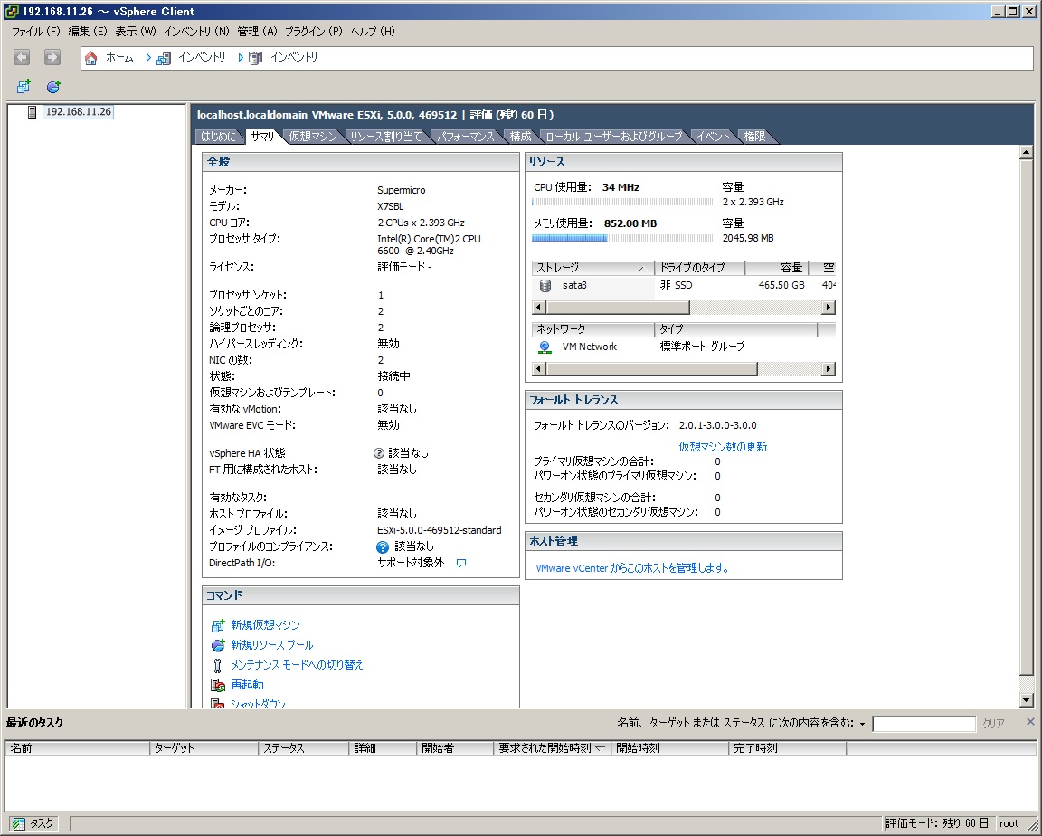The width and height of the screenshot is (1042, 836).
Task: Open the 表示 (W) menu
Action: click(136, 32)
